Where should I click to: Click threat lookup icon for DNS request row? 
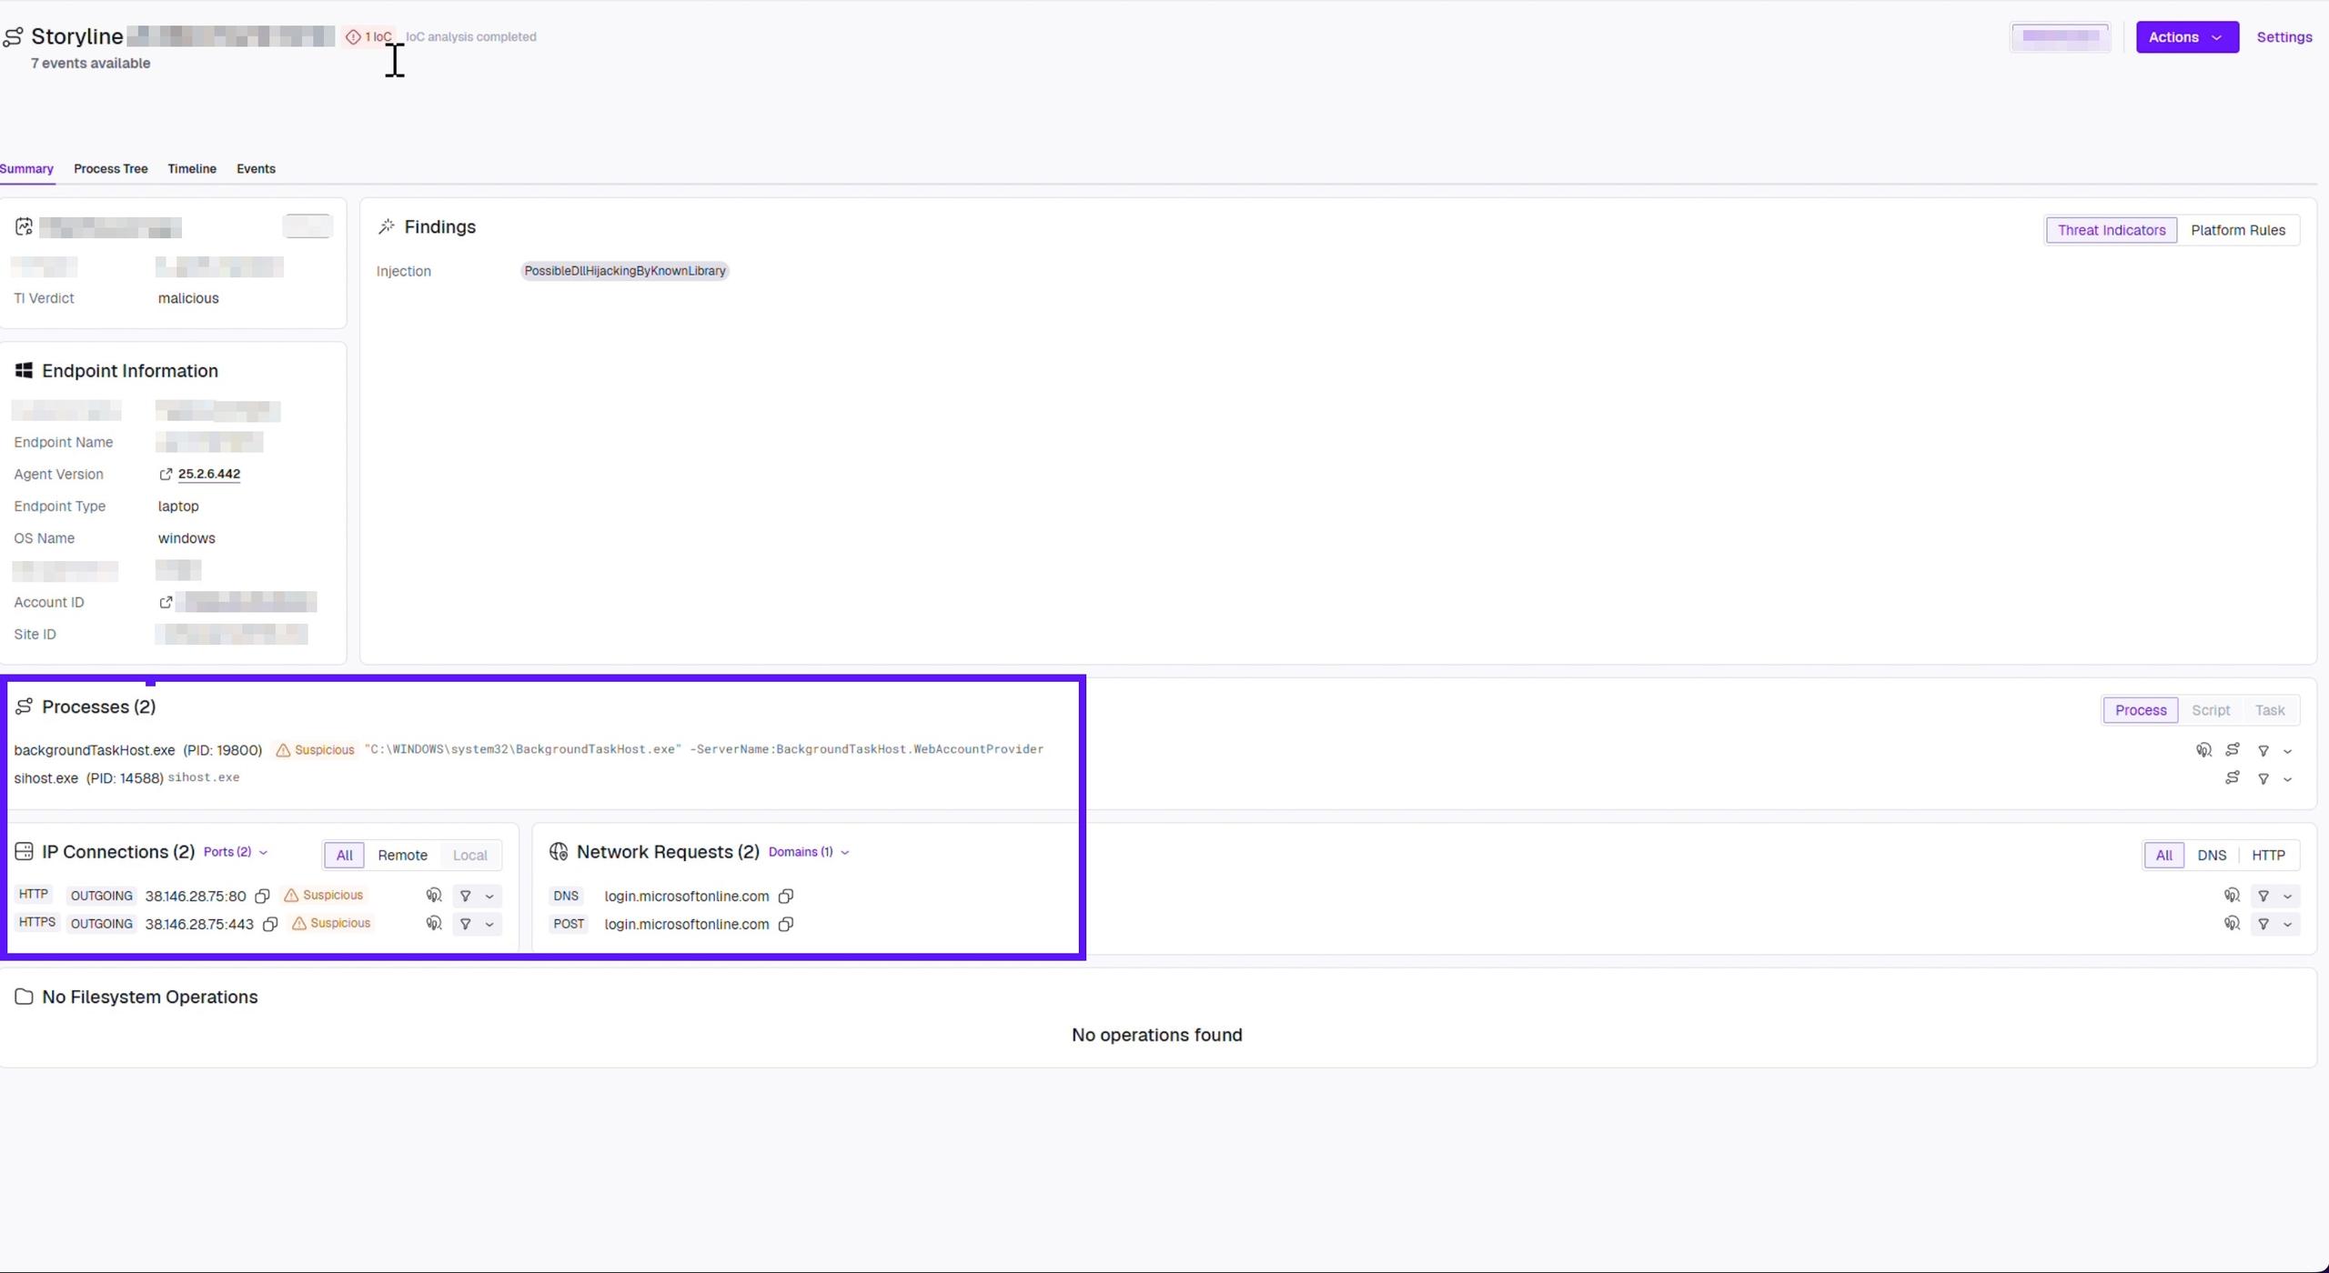pyautogui.click(x=2232, y=896)
